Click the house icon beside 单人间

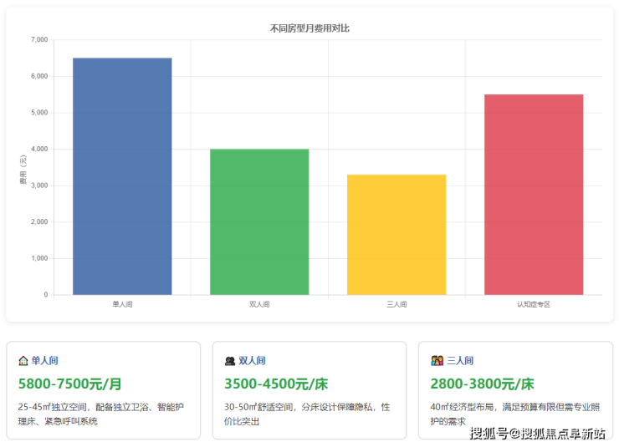tap(23, 361)
